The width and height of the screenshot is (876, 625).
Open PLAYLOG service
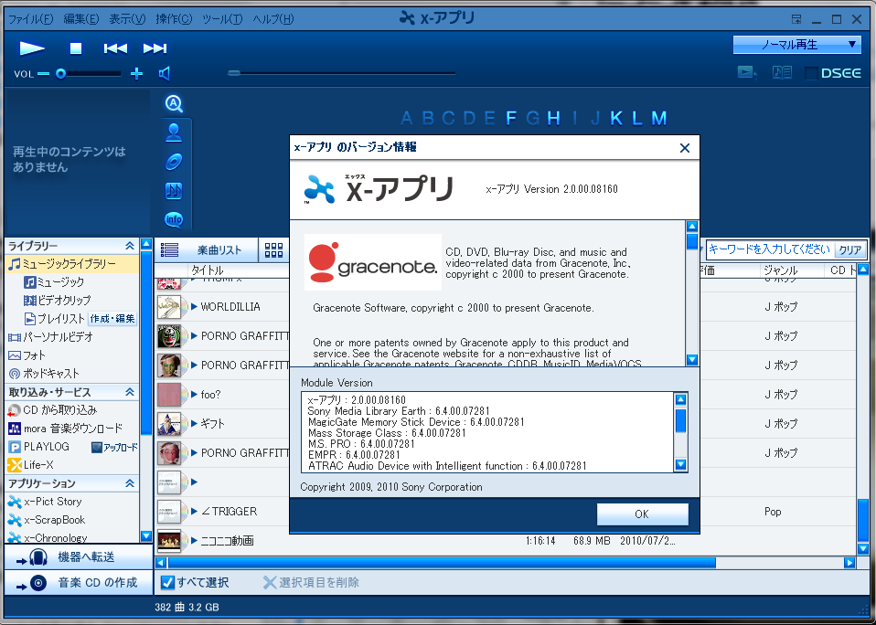pyautogui.click(x=38, y=447)
